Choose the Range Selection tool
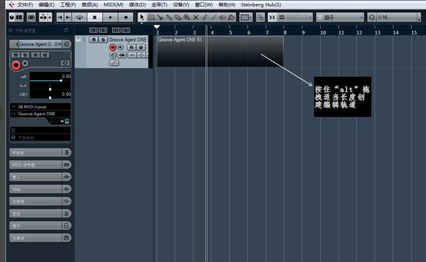 tap(151, 18)
